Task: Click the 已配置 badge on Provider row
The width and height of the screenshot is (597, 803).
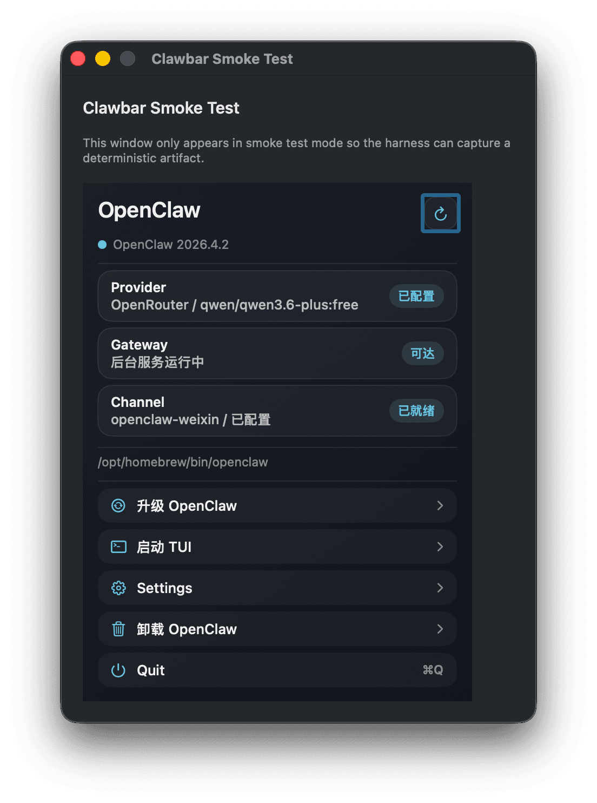Action: click(416, 296)
